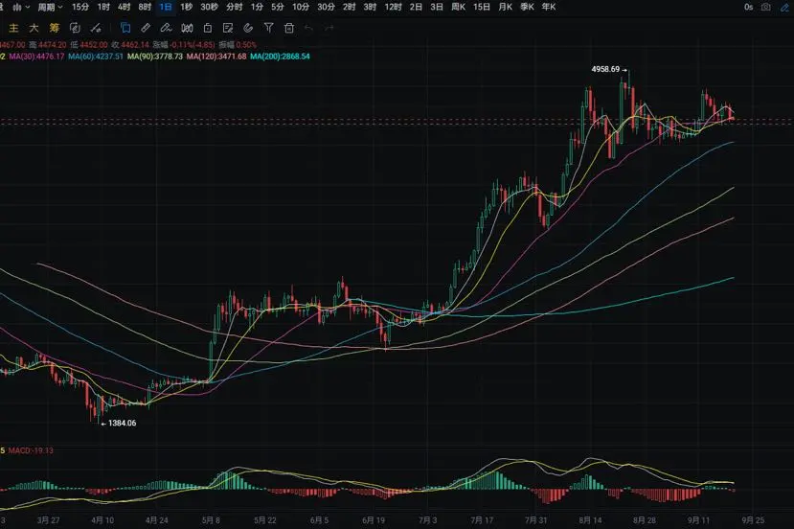Click the 9月 11 date axis label

(x=698, y=520)
